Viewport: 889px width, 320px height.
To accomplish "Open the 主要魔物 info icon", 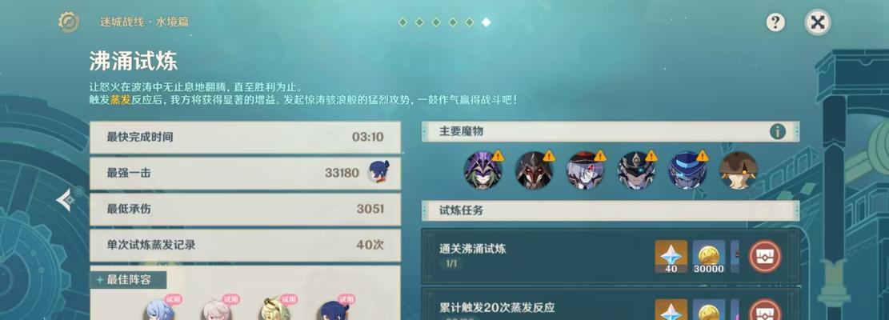I will point(777,131).
